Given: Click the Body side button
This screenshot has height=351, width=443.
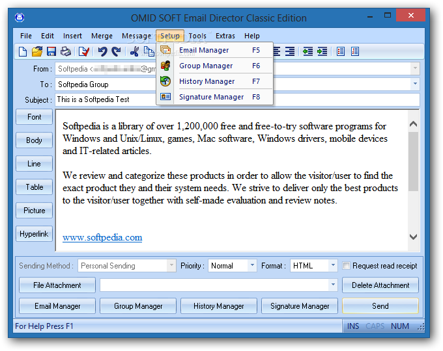Looking at the screenshot, I should click(x=34, y=140).
